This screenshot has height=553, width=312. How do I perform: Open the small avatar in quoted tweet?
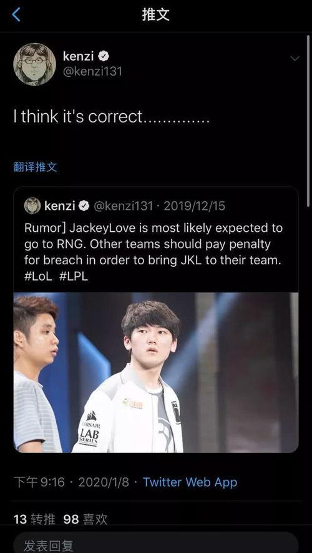tap(32, 206)
